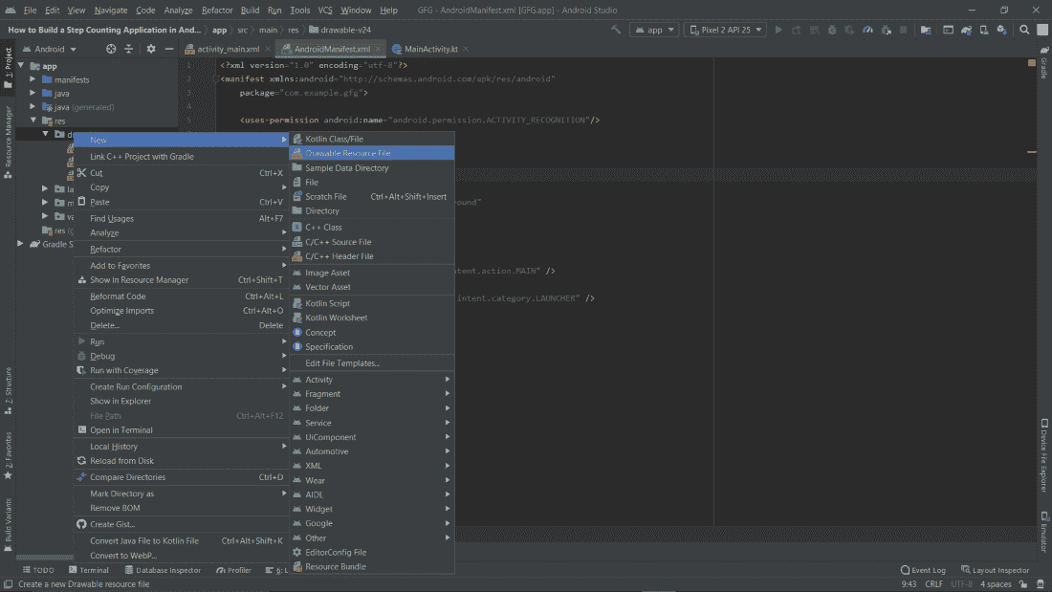The width and height of the screenshot is (1052, 592).
Task: Click the locate target icon in project panel
Action: tap(111, 49)
